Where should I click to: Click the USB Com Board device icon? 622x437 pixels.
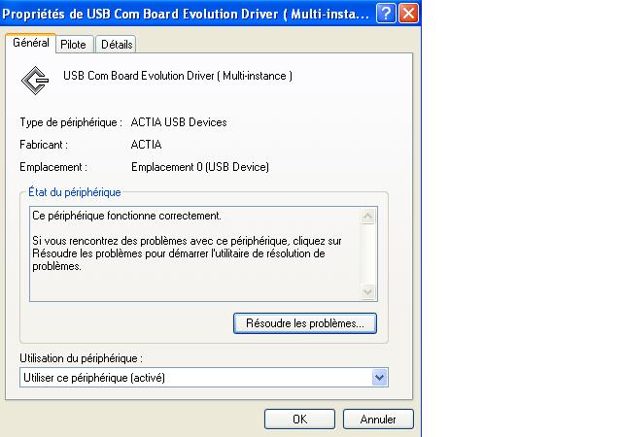tap(35, 81)
